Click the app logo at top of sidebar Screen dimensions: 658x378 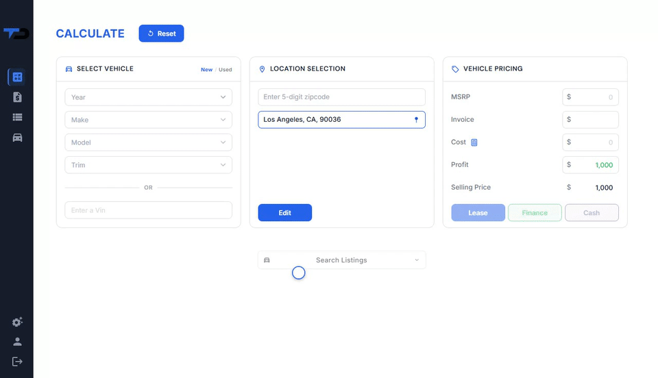[16, 33]
